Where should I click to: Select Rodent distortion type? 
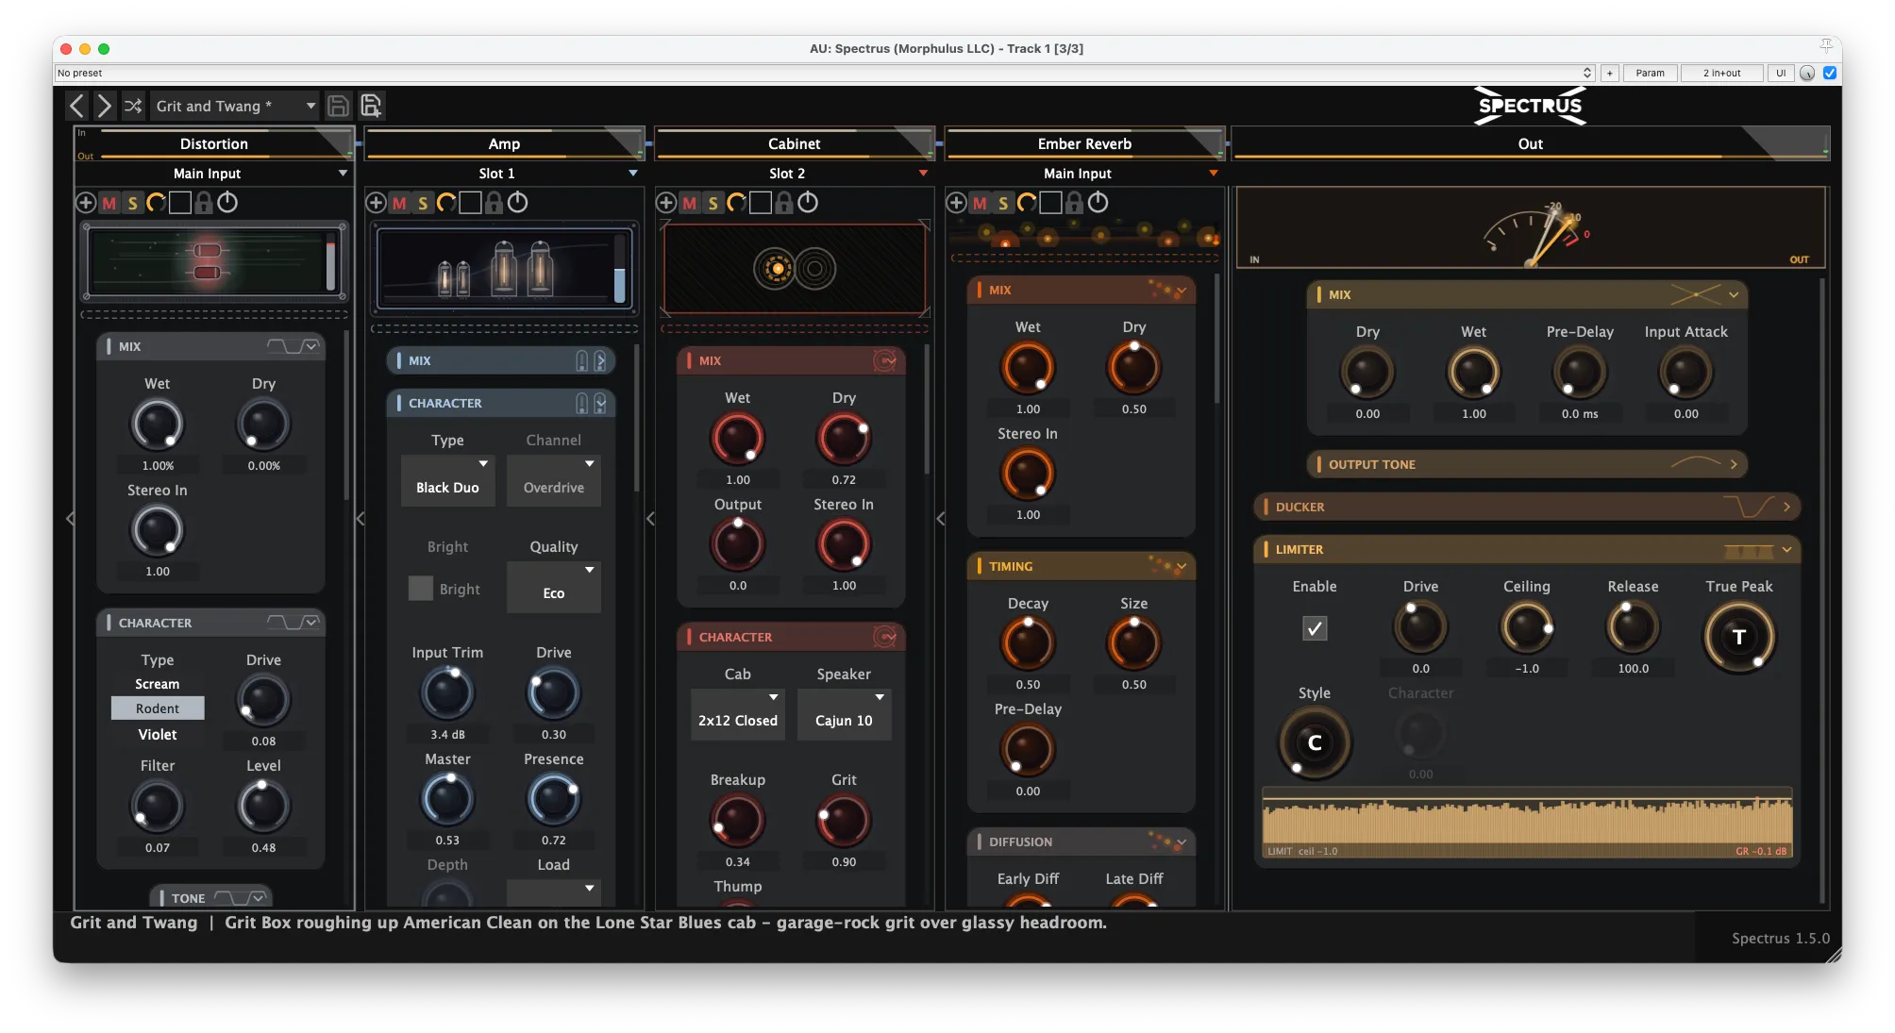(157, 708)
